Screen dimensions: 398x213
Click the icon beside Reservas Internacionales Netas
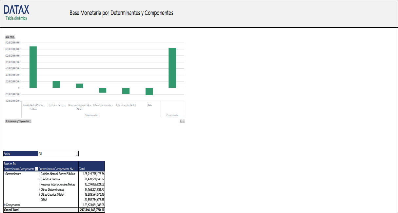coord(40,184)
